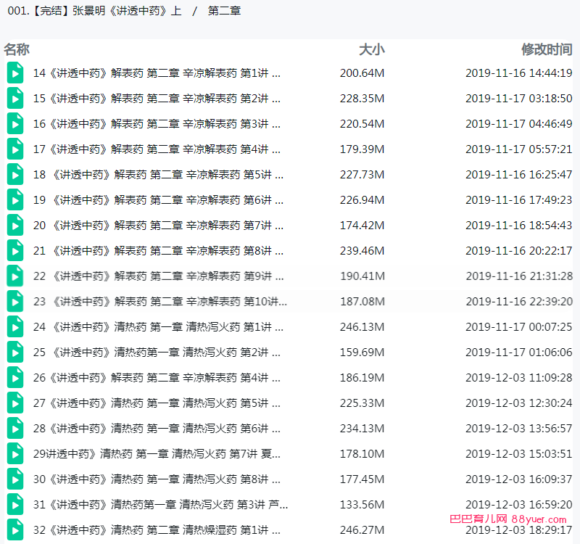The width and height of the screenshot is (580, 544).
Task: Open file 15 辛凉解表药 第2讲
Action: [x=157, y=99]
